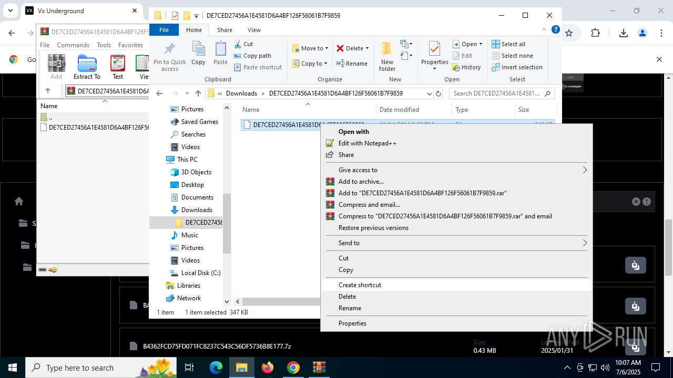Click the Explorer back arrow
Screen dimensions: 673x378
tap(160, 93)
